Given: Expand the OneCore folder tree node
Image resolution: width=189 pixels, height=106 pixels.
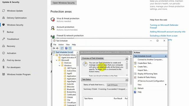Looking at the screenshot, I should (x=59, y=63).
